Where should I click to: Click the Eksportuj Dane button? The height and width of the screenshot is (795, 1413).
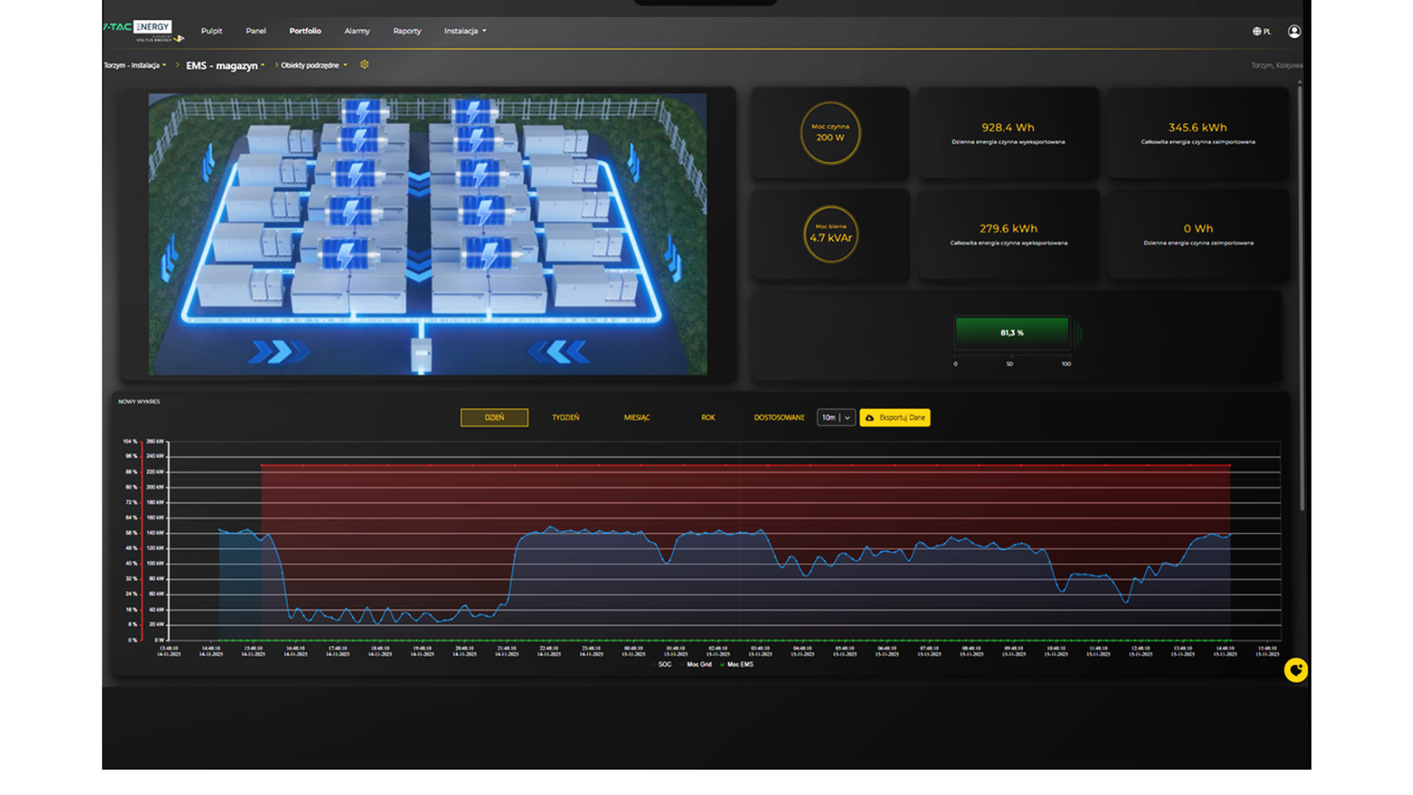point(895,417)
